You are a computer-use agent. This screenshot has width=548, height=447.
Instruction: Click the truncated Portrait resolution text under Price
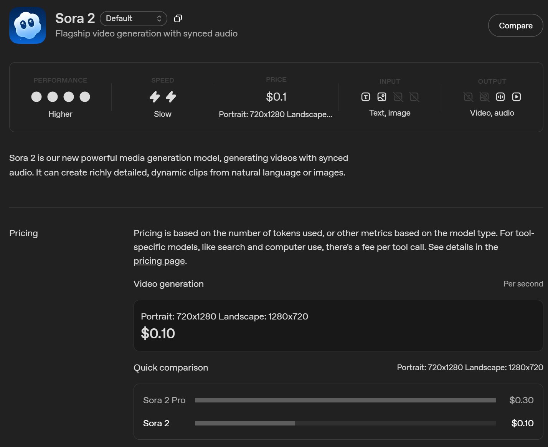click(276, 114)
